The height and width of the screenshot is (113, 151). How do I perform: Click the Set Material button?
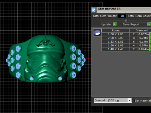143,100
